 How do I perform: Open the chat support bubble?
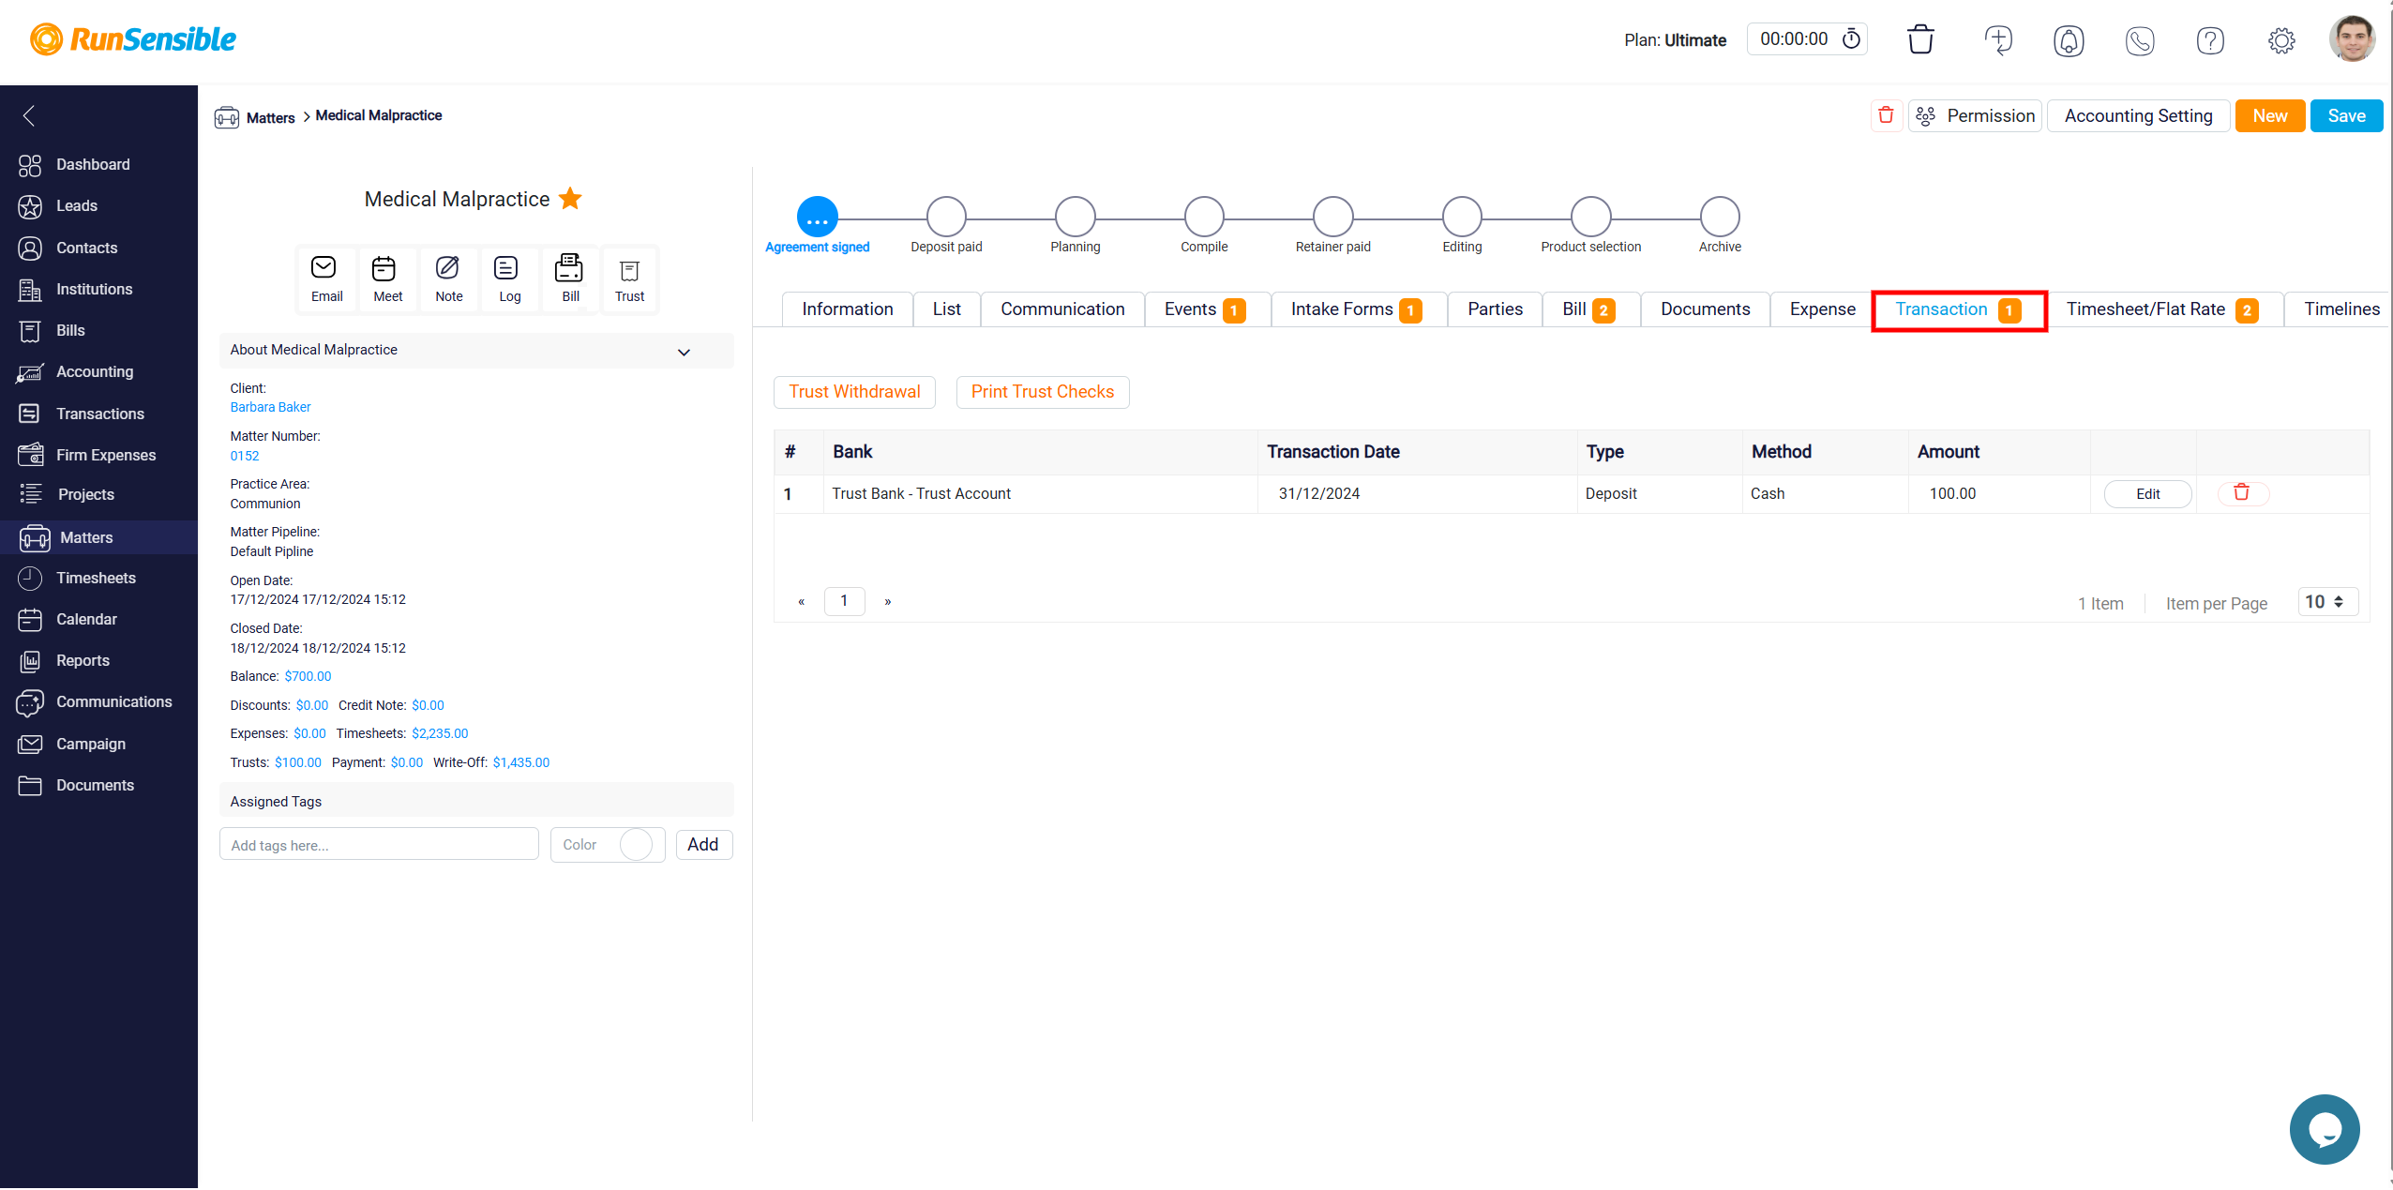pyautogui.click(x=2325, y=1128)
